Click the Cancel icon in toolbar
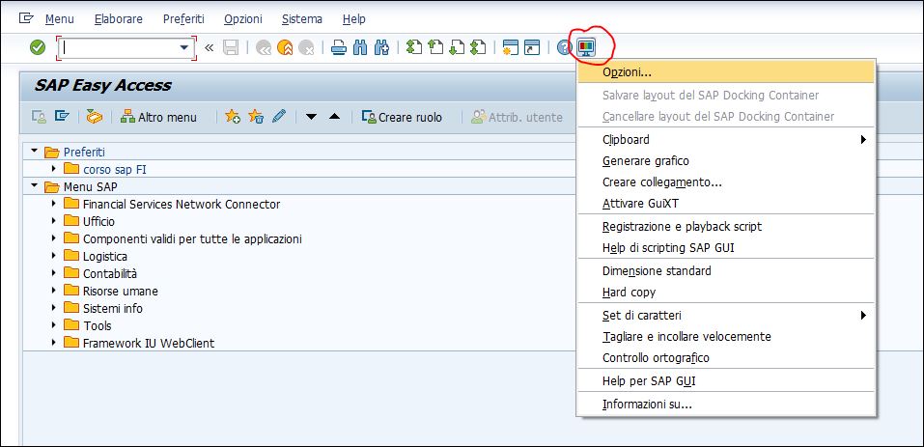Viewport: 924px width, 447px height. point(306,48)
